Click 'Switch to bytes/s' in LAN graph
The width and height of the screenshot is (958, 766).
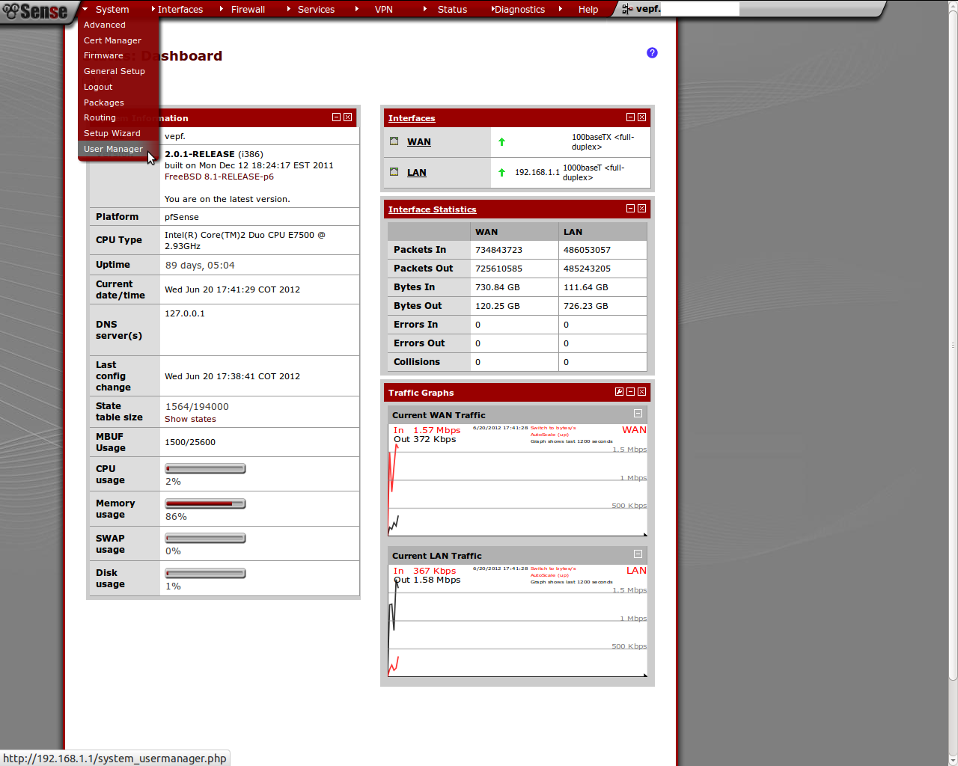tap(553, 569)
